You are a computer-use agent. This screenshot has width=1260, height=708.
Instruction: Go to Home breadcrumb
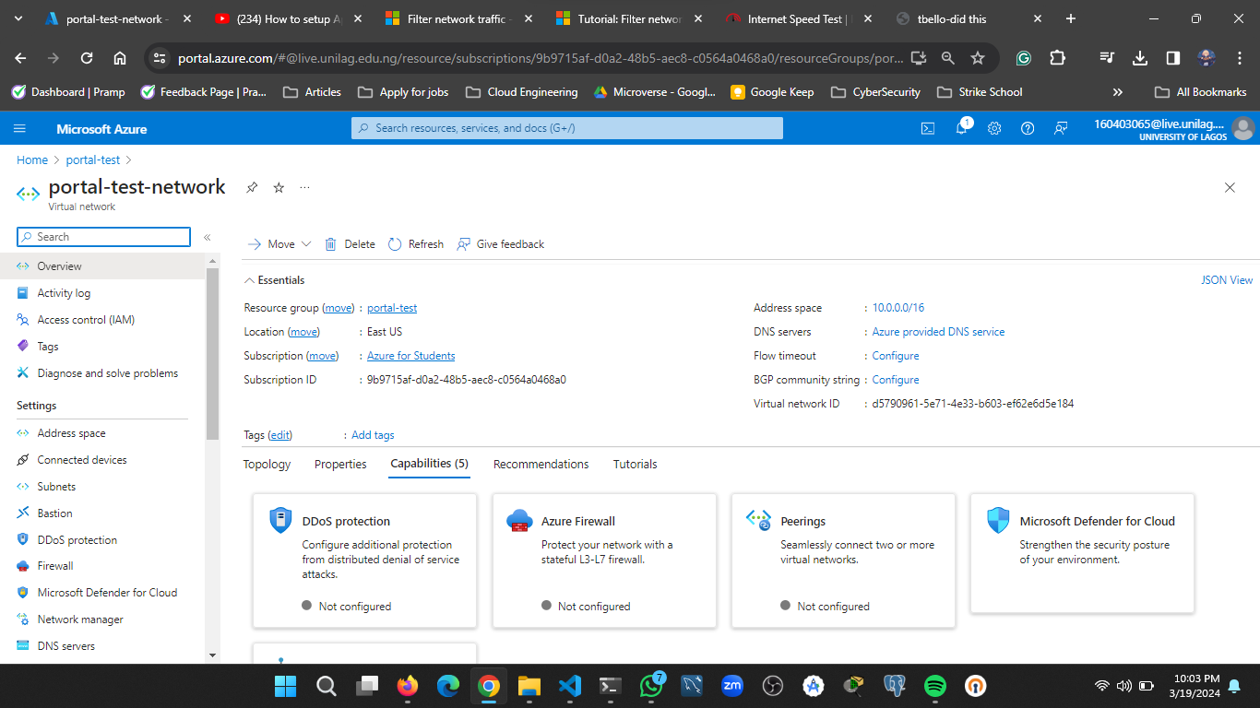tap(32, 160)
